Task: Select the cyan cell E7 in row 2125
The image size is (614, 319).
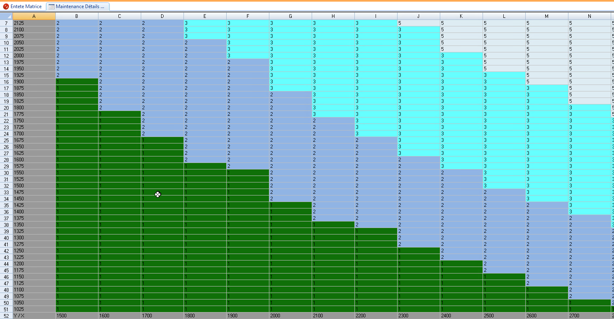Action: [x=205, y=23]
